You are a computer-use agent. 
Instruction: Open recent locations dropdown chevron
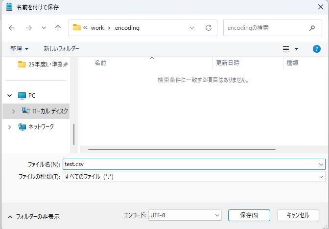coord(44,28)
